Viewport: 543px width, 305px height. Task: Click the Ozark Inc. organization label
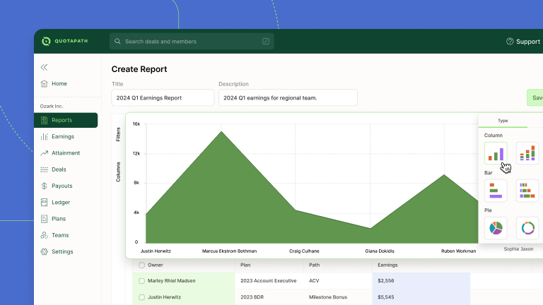tap(52, 106)
